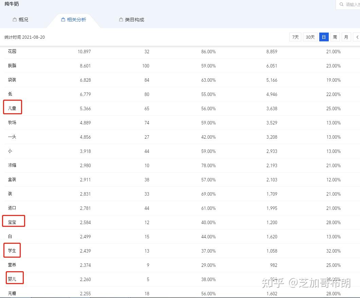This screenshot has width=360, height=298.
Task: Click into the search input box
Action: 348,4
